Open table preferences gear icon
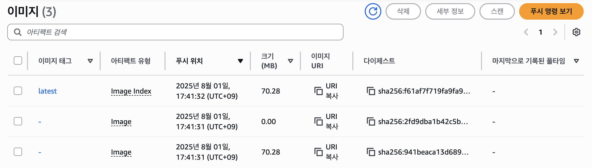The image size is (592, 168). coord(576,32)
